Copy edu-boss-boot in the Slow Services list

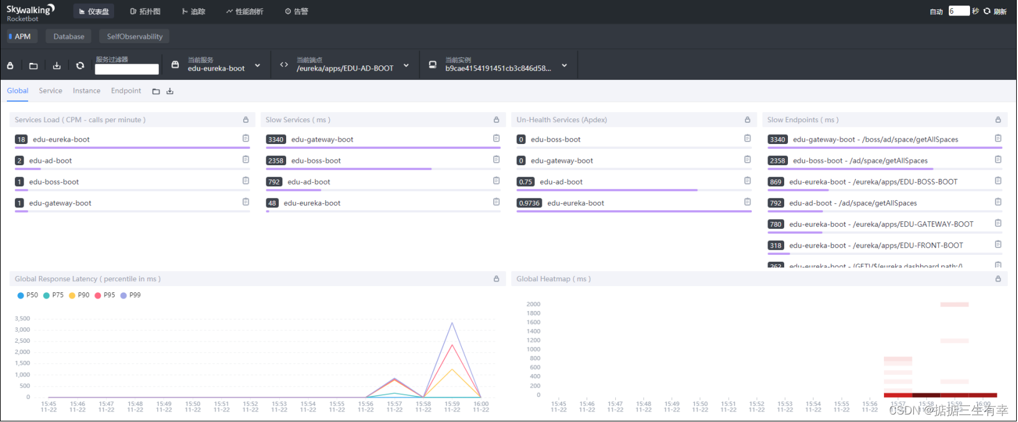pyautogui.click(x=496, y=160)
